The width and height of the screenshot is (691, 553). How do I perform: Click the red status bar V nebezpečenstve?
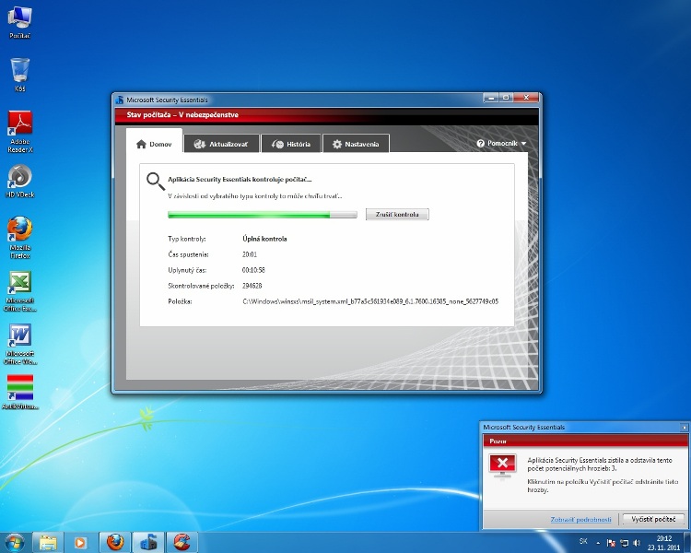tap(326, 114)
